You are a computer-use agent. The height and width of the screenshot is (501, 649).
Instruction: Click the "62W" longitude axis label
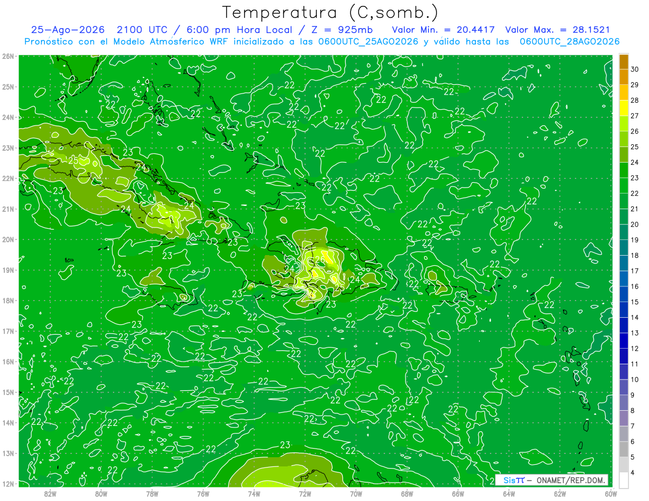[560, 493]
